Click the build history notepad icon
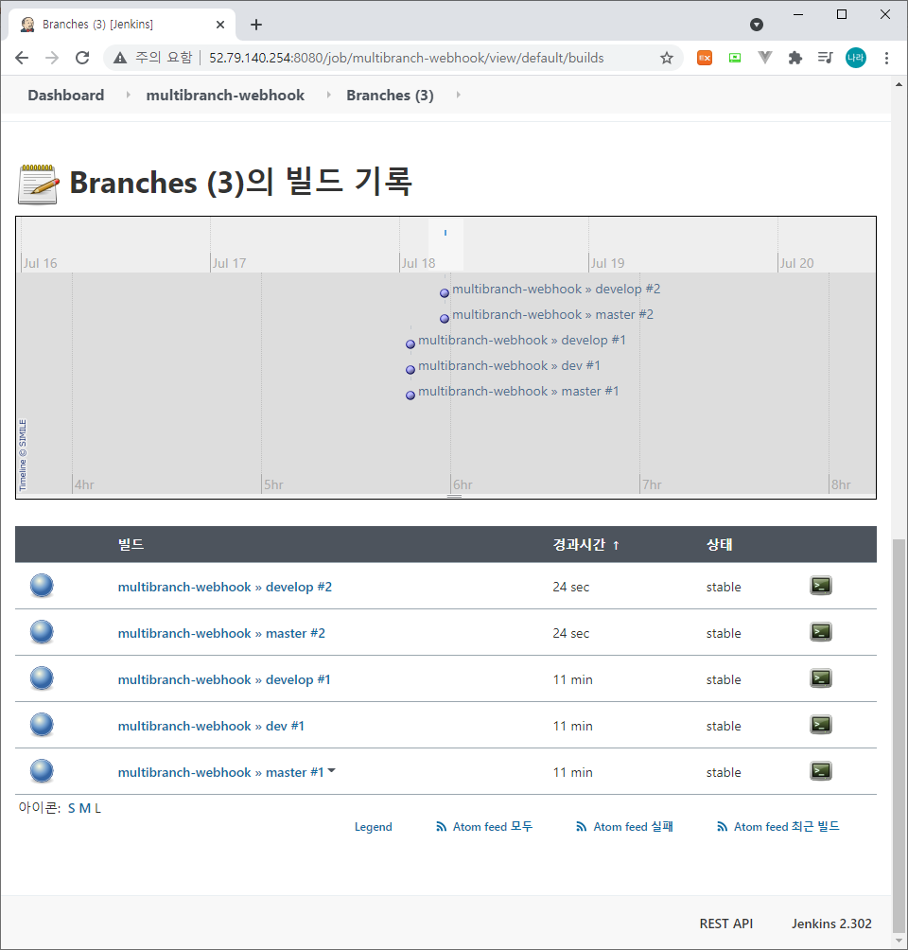Viewport: 908px width, 950px height. pyautogui.click(x=39, y=185)
